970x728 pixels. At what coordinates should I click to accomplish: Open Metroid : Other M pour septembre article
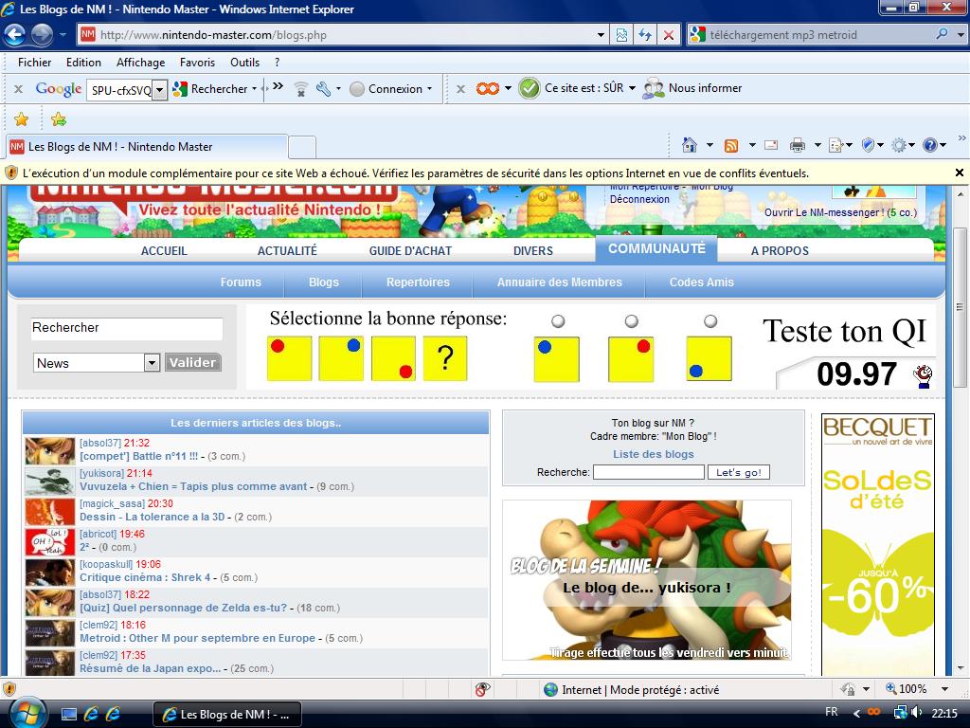click(x=197, y=638)
